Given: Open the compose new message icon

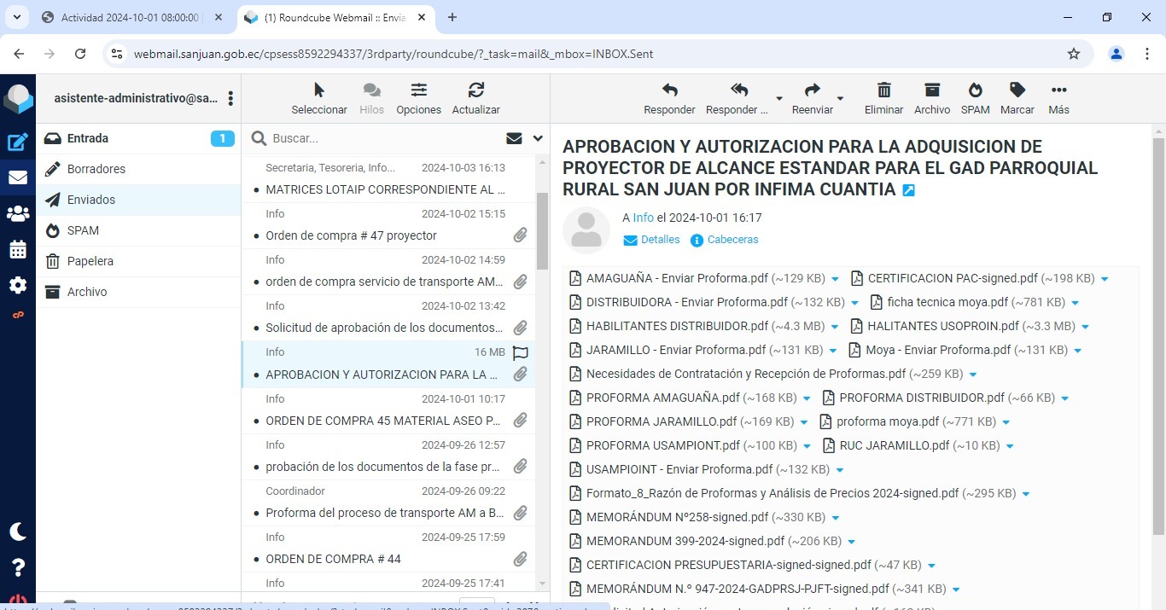Looking at the screenshot, I should tap(18, 142).
